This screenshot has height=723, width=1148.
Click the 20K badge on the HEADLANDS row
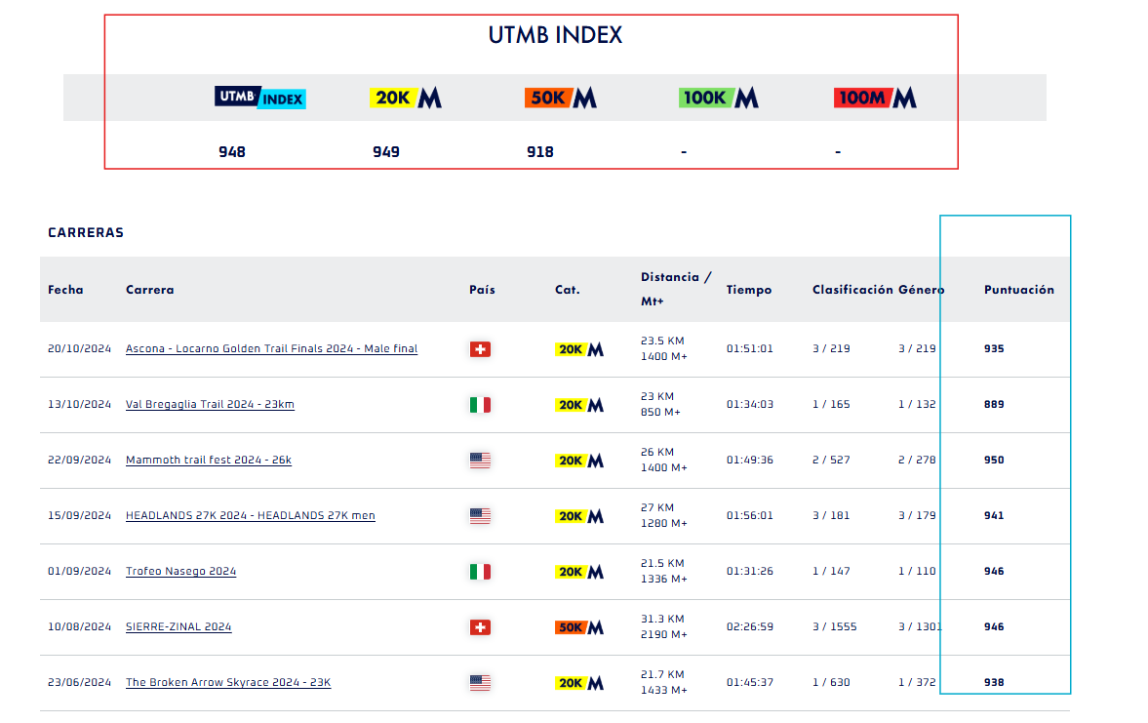tap(578, 516)
